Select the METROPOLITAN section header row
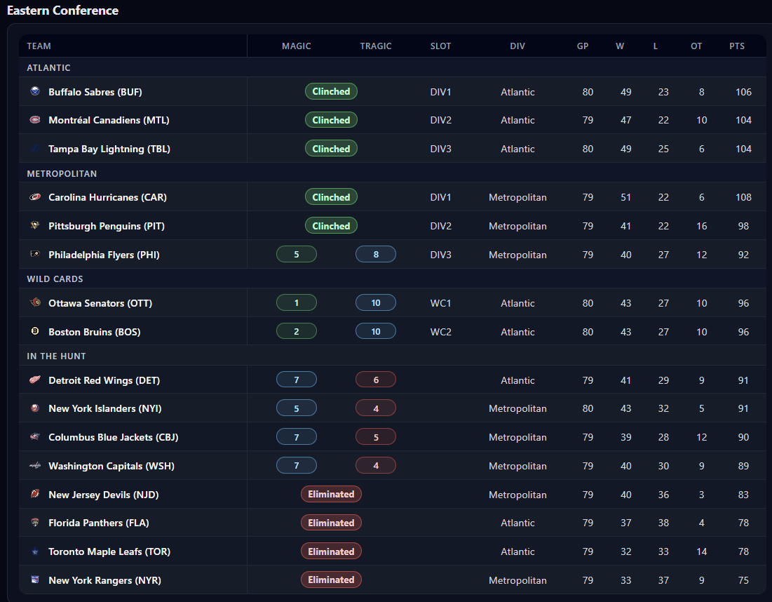772x602 pixels. (x=393, y=173)
